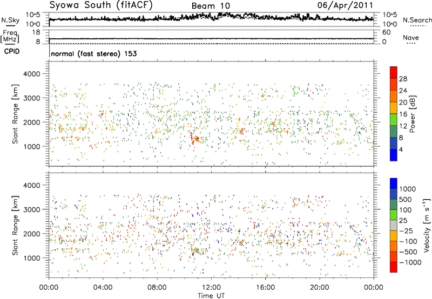Click the blue bottom of power colorbar
Viewport: 432px width, 299px height.
(x=394, y=155)
